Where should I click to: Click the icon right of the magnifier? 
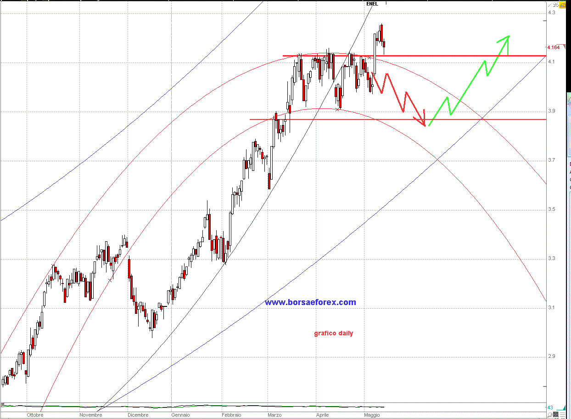556,415
